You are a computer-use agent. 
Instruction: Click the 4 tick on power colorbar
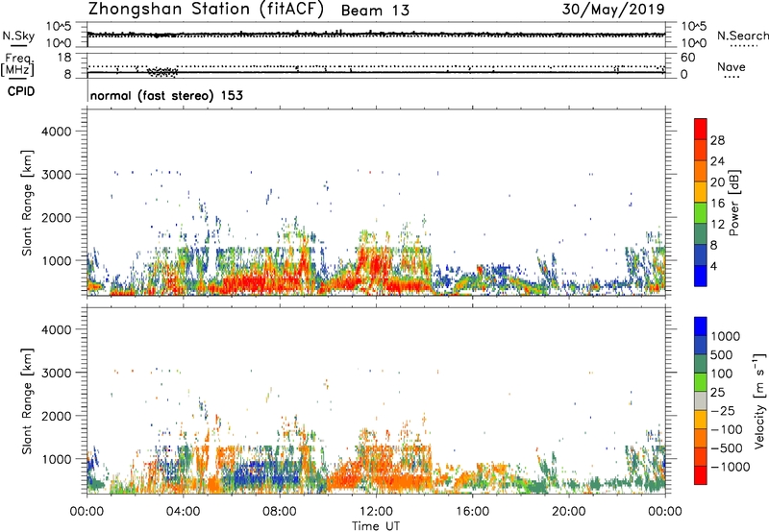(x=714, y=266)
